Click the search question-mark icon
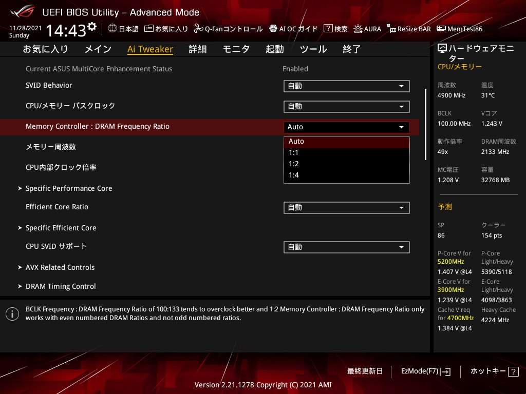This screenshot has width=526, height=394. (x=328, y=29)
